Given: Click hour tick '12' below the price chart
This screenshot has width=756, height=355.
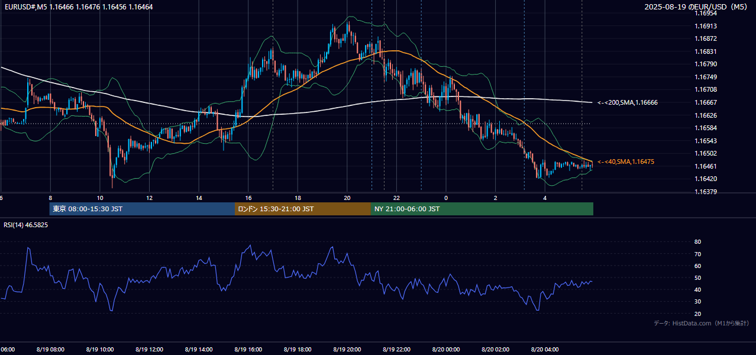Looking at the screenshot, I should (149, 198).
